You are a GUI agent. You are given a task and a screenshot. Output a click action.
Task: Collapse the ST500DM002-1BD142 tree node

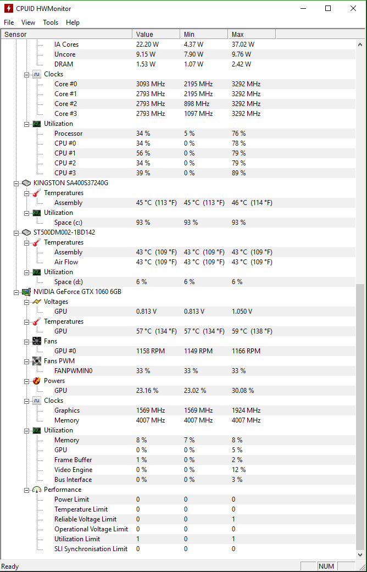(x=16, y=233)
